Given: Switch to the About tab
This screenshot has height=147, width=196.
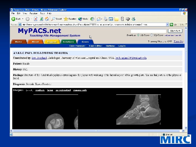Looking at the screenshot, I should (x=35, y=42).
